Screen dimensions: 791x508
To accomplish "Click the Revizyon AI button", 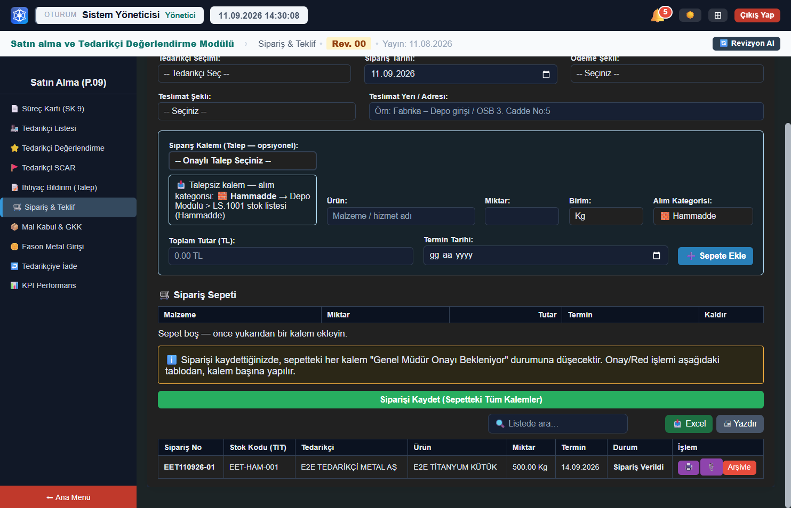I will [x=746, y=43].
